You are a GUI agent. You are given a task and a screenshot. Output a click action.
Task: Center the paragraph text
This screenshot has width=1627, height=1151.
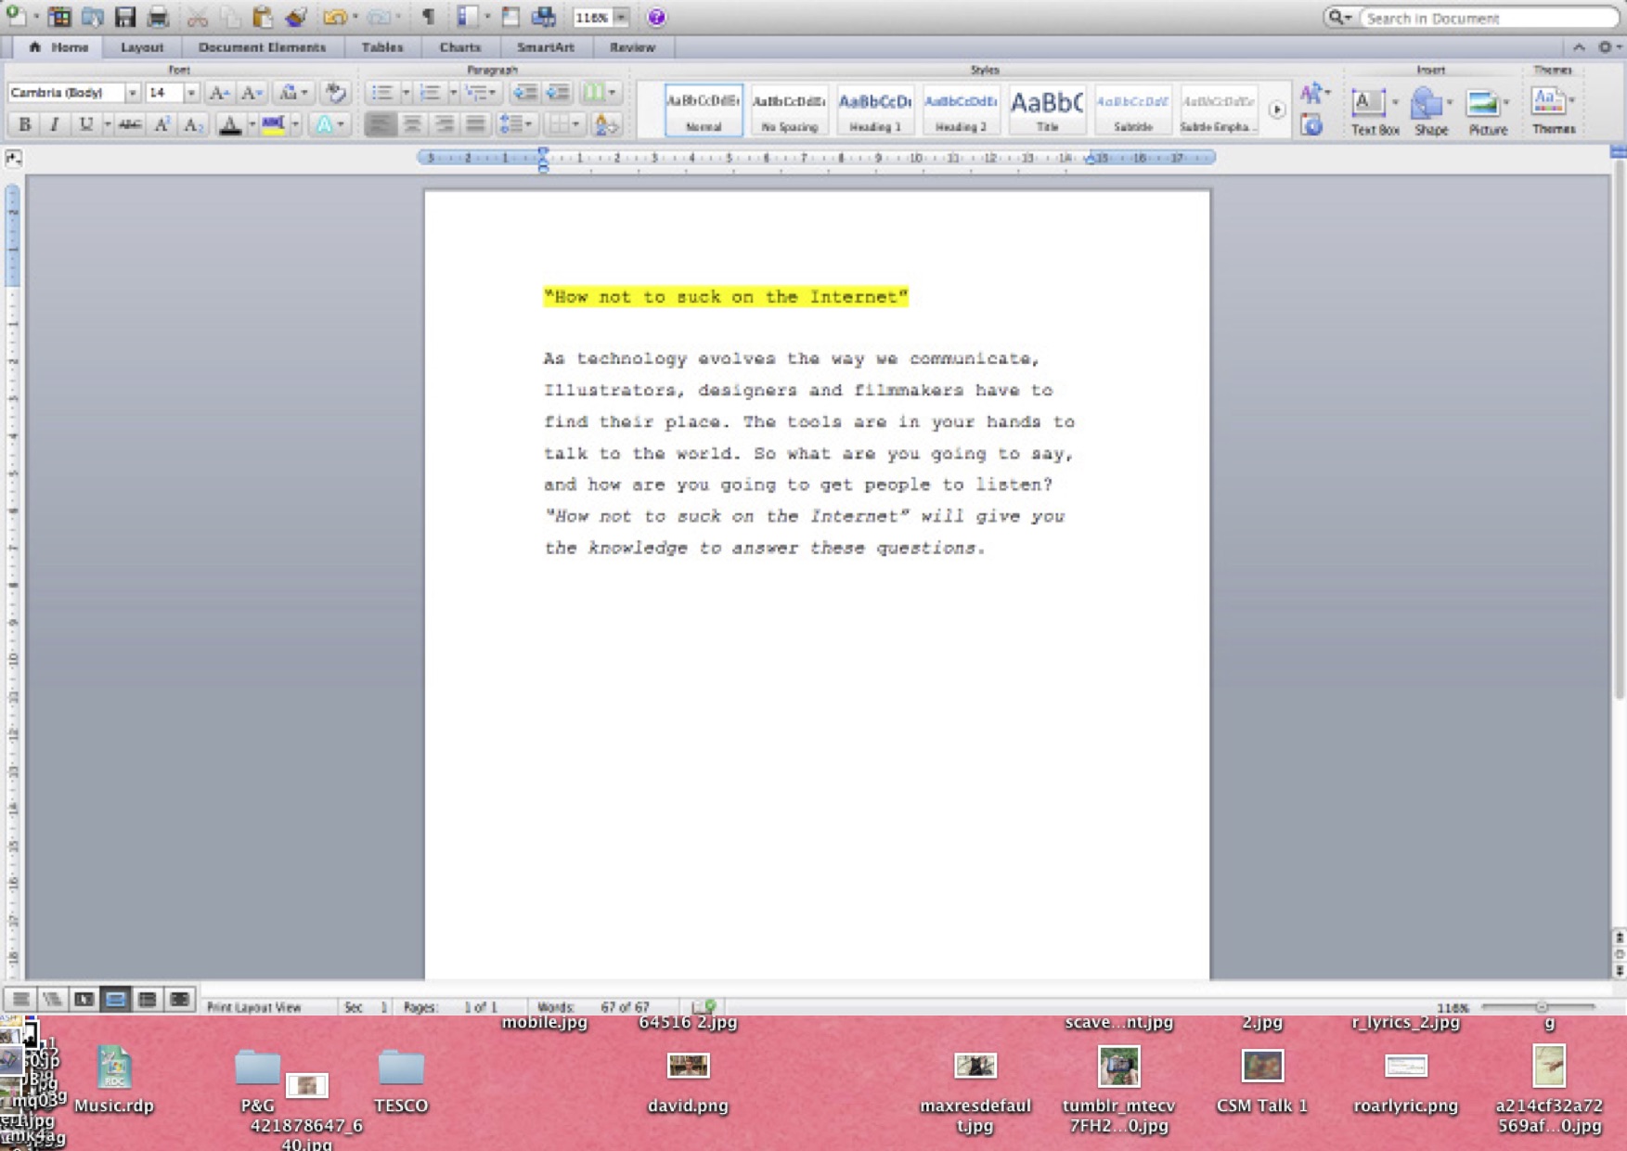pyautogui.click(x=412, y=124)
